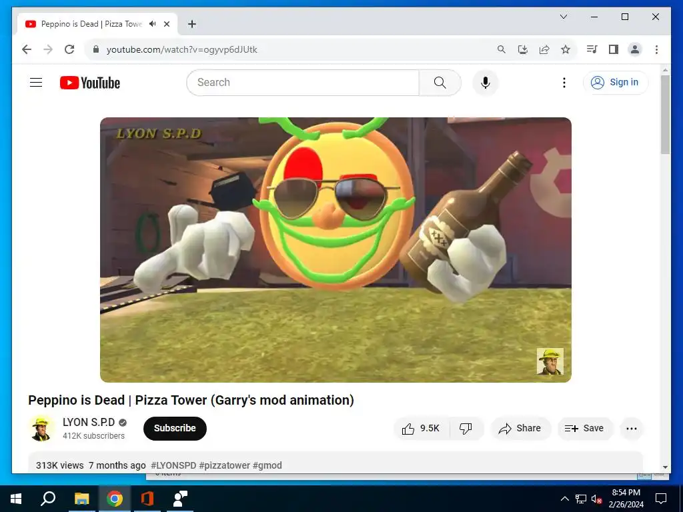Share the video
This screenshot has width=683, height=512.
pos(520,429)
